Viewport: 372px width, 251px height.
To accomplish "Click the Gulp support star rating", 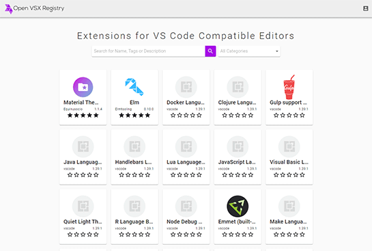I will pyautogui.click(x=289, y=116).
